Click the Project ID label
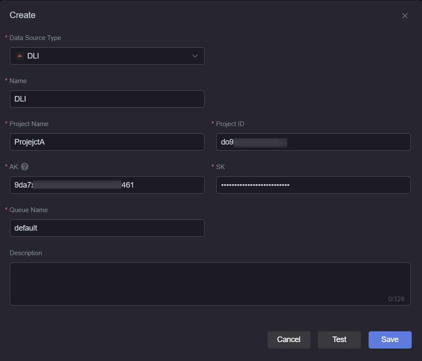The image size is (422, 361). (x=230, y=124)
